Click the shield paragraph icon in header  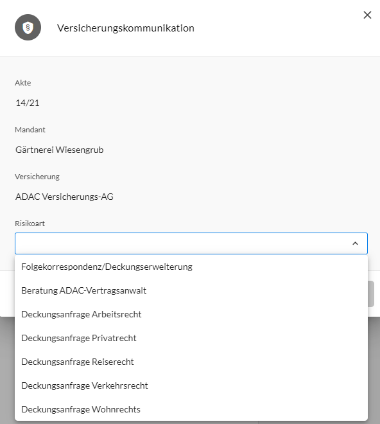point(28,28)
